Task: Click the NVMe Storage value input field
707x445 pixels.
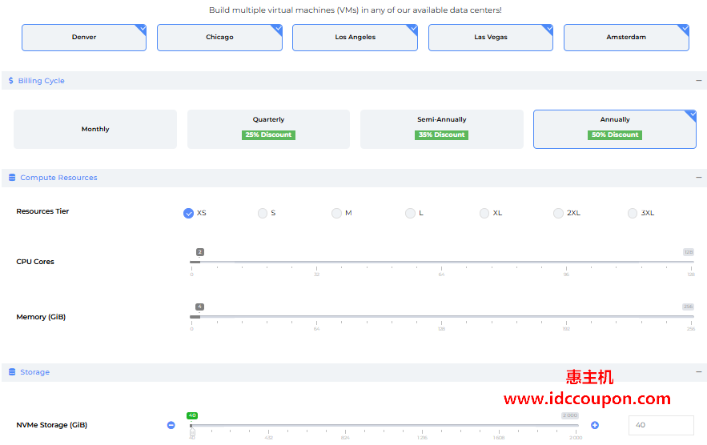Action: point(661,425)
